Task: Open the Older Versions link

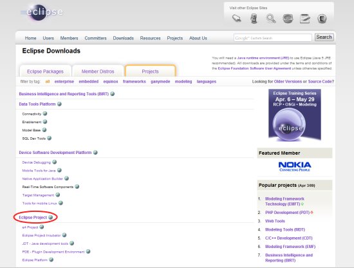Action: pyautogui.click(x=288, y=81)
